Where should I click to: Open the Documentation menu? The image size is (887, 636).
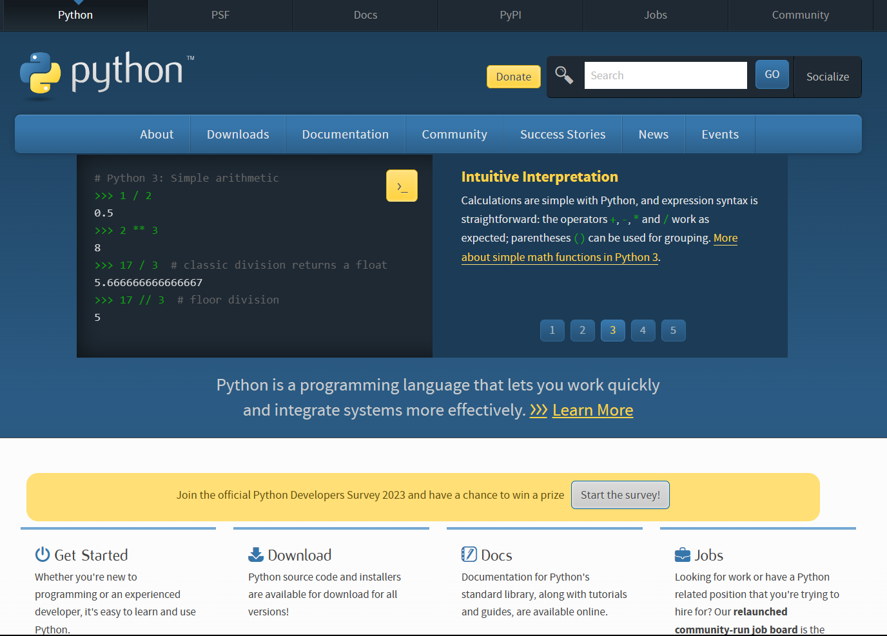pyautogui.click(x=346, y=134)
